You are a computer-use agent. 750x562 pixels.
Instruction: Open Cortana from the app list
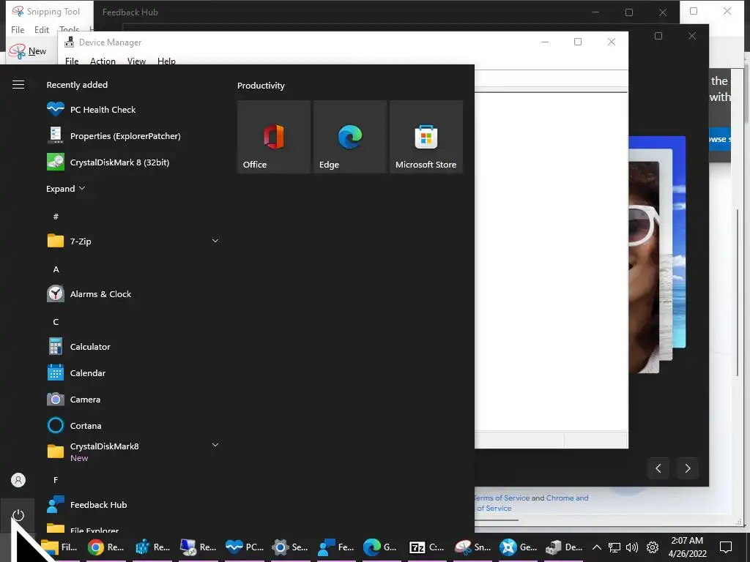coord(134,425)
